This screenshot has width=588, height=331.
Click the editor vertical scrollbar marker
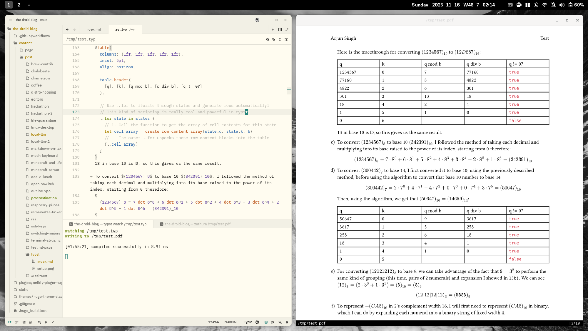(x=289, y=89)
